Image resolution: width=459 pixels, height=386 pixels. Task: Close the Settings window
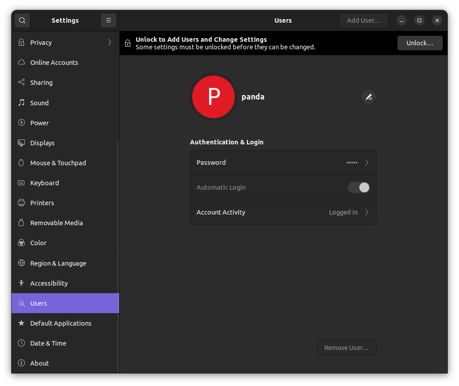(x=437, y=20)
